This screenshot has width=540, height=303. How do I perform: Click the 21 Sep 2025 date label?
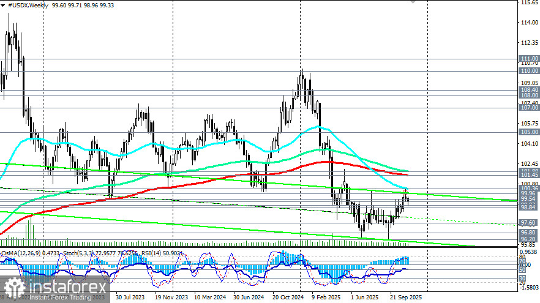406,297
